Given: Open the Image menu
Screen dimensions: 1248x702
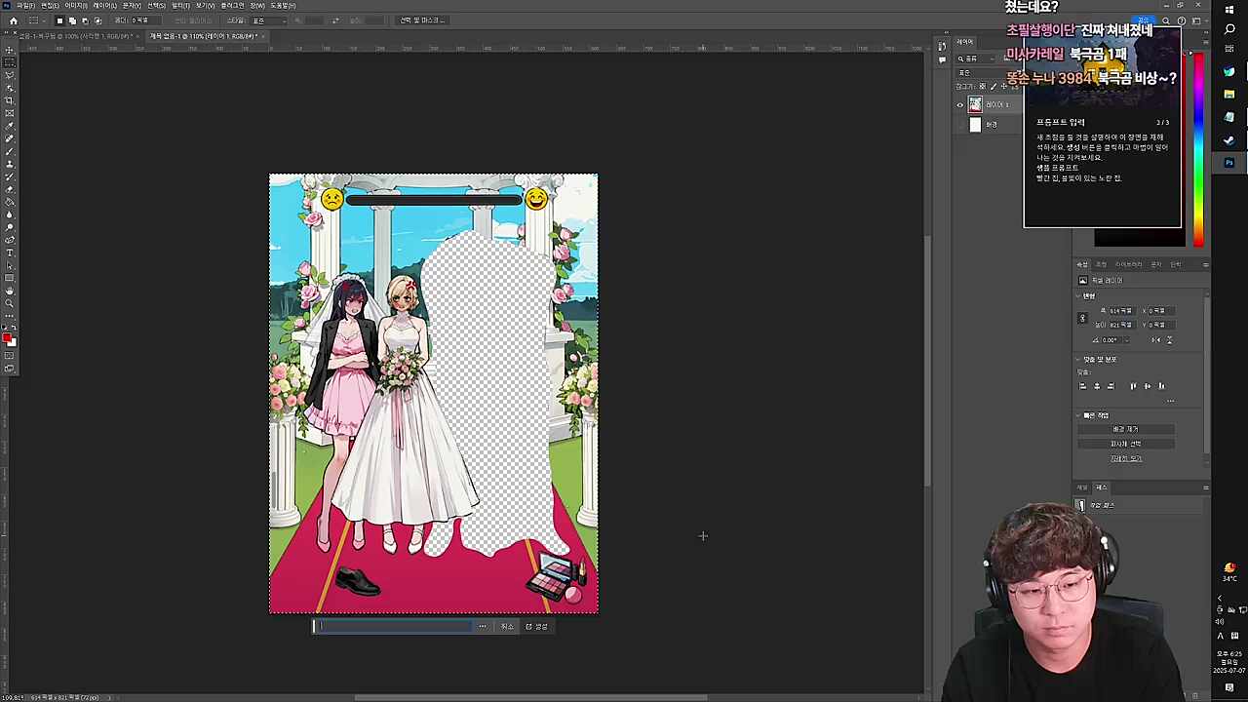Looking at the screenshot, I should click(76, 5).
